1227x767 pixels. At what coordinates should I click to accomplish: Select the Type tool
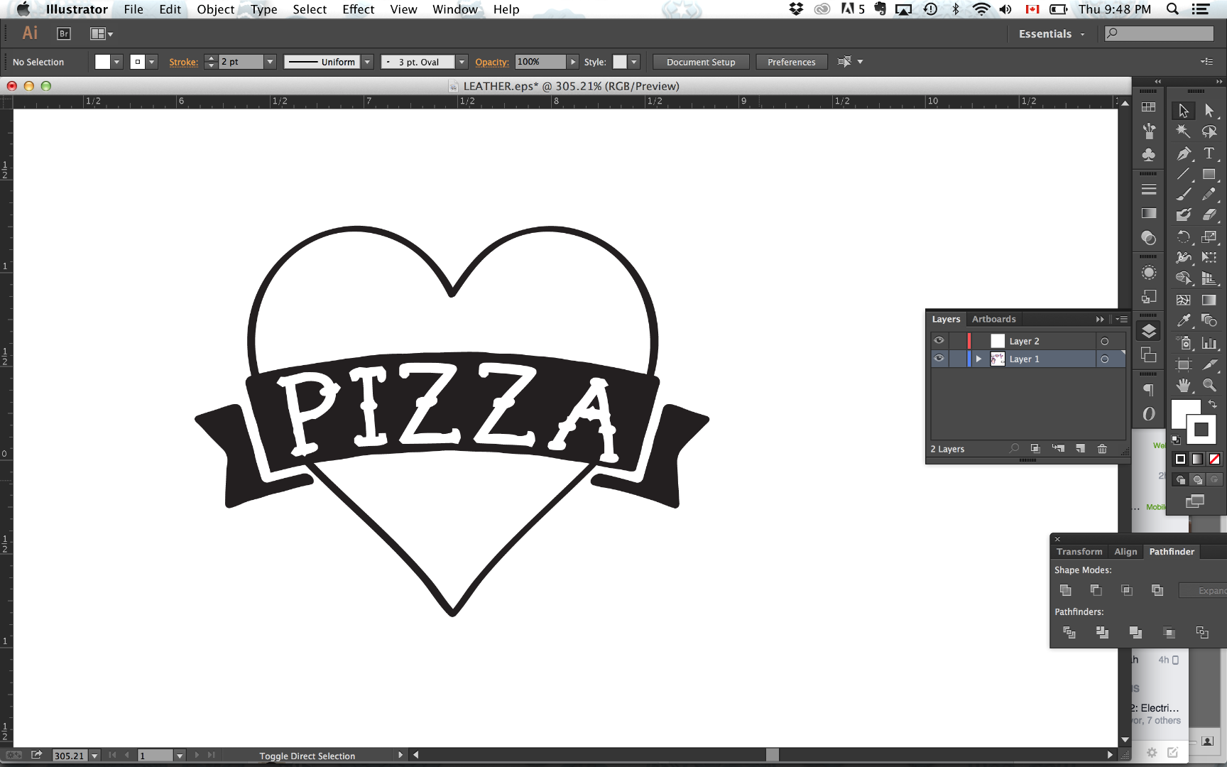click(x=1209, y=153)
